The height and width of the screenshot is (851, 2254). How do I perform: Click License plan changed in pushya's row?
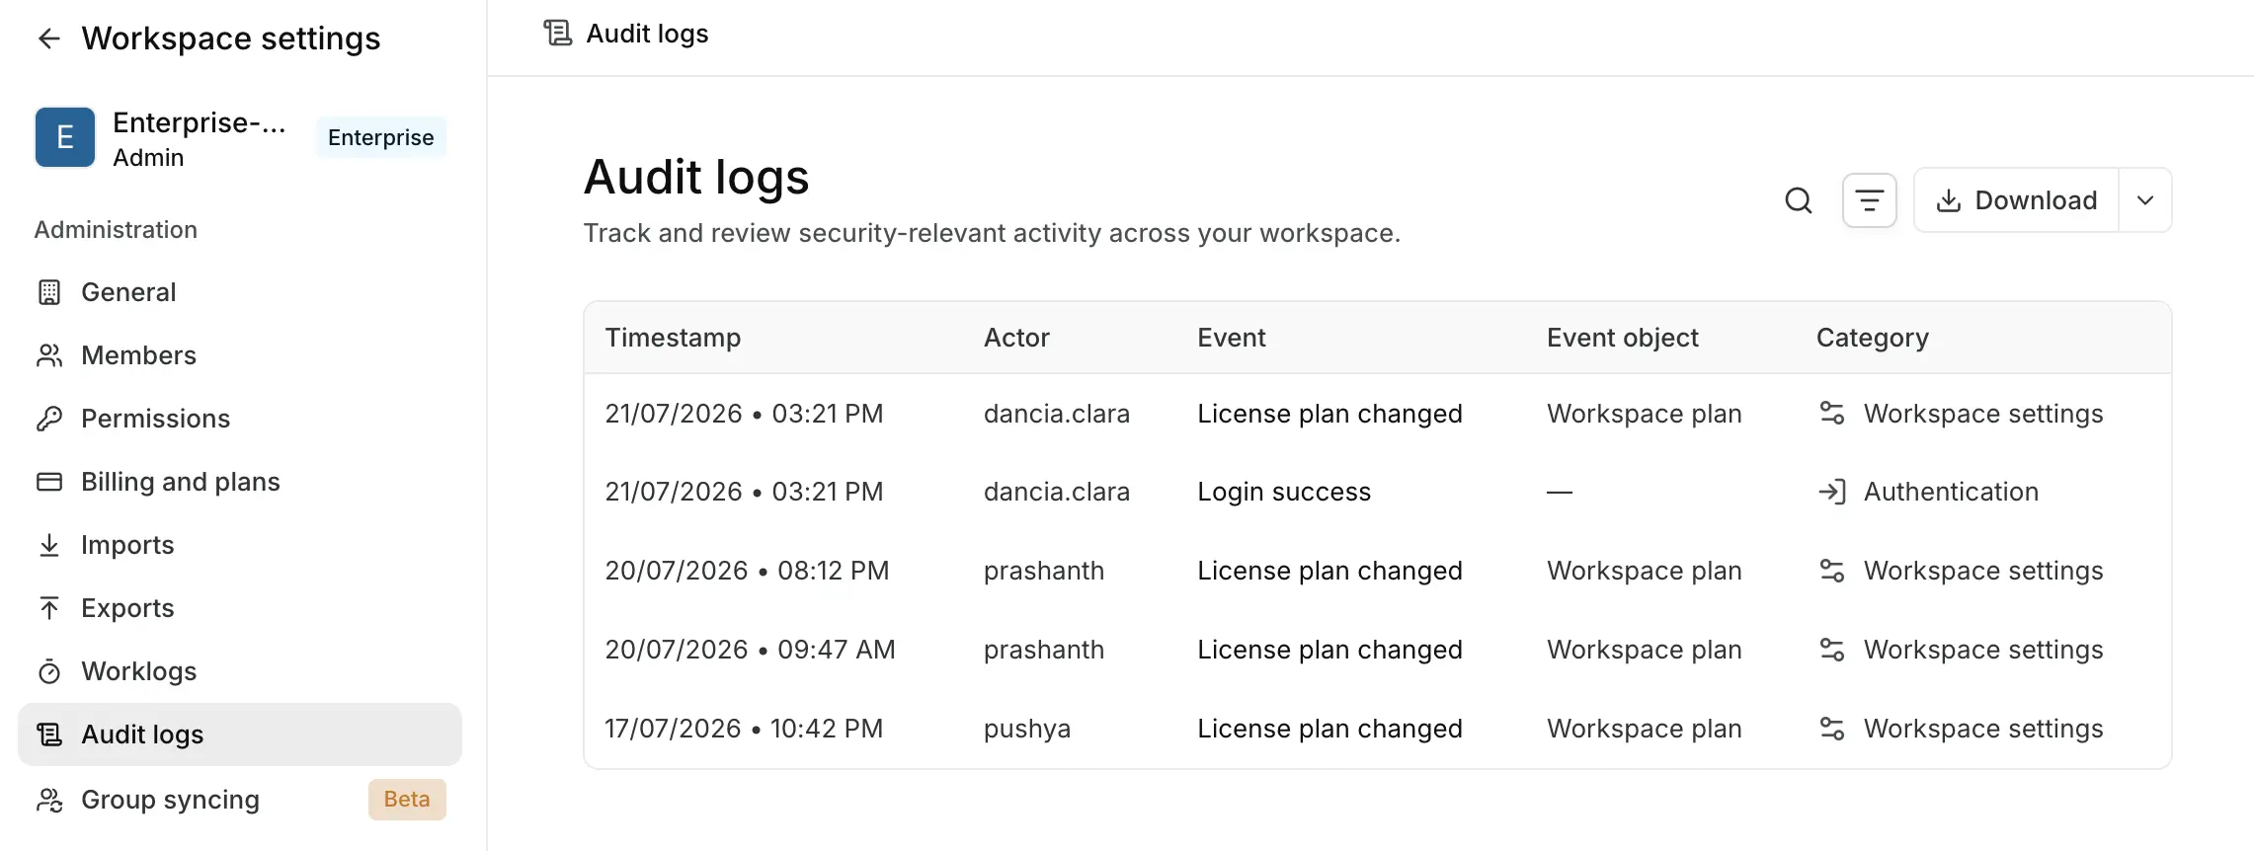point(1330,729)
